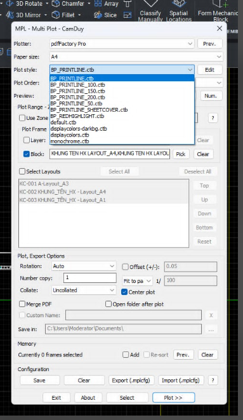Uncheck the Center plot checkbox
The width and height of the screenshot is (243, 420).
(124, 292)
